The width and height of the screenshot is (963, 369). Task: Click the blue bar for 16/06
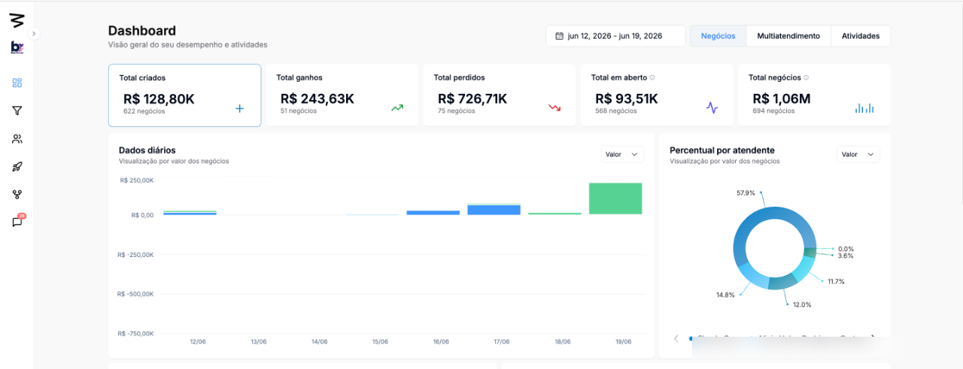click(x=433, y=213)
